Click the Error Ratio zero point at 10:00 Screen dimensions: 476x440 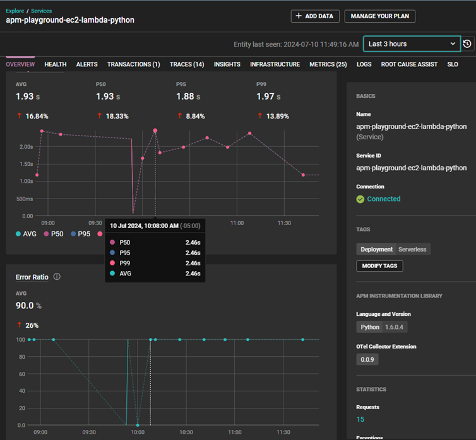click(138, 425)
